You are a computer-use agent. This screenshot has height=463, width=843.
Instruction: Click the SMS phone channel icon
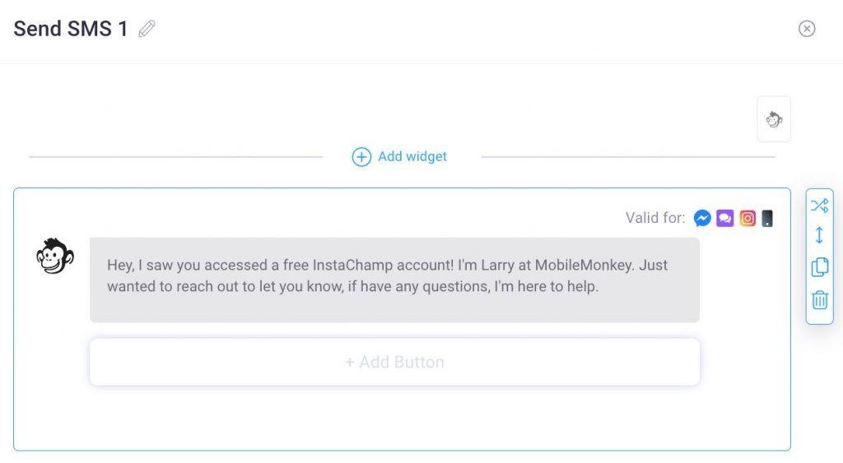[x=767, y=218]
